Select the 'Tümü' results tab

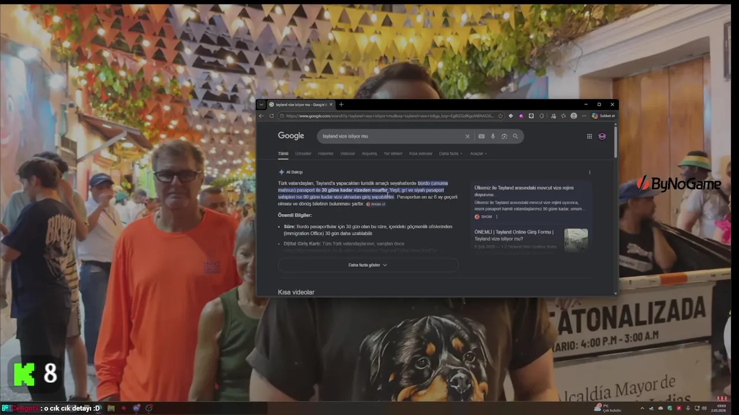283,153
